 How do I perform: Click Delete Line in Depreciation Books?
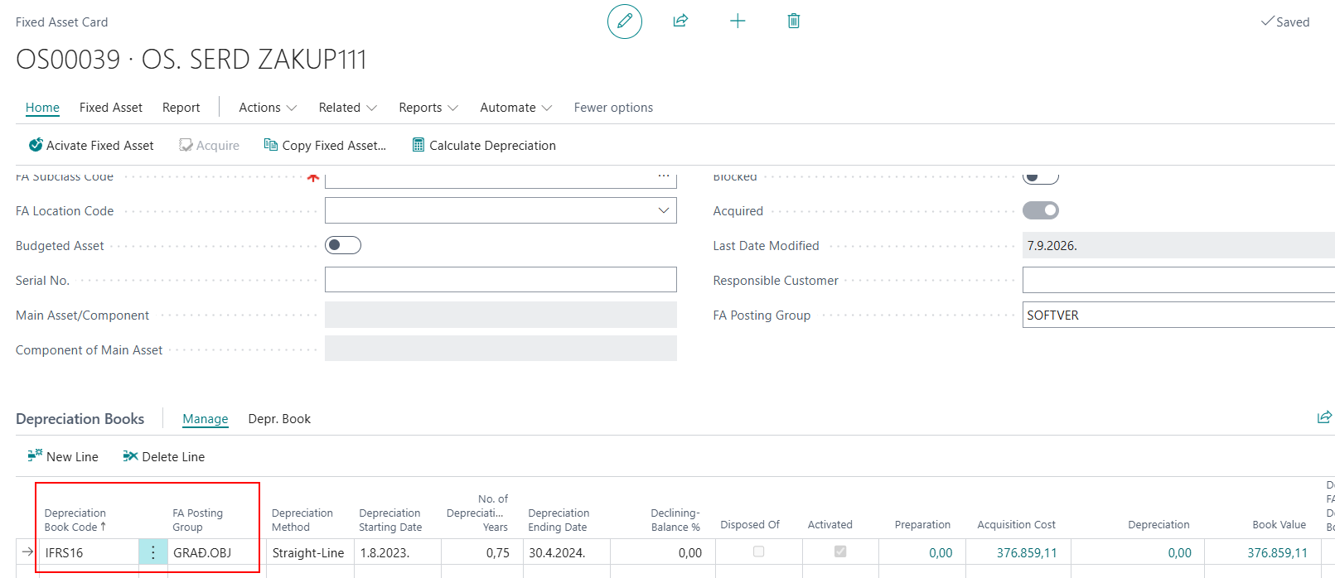(x=164, y=456)
